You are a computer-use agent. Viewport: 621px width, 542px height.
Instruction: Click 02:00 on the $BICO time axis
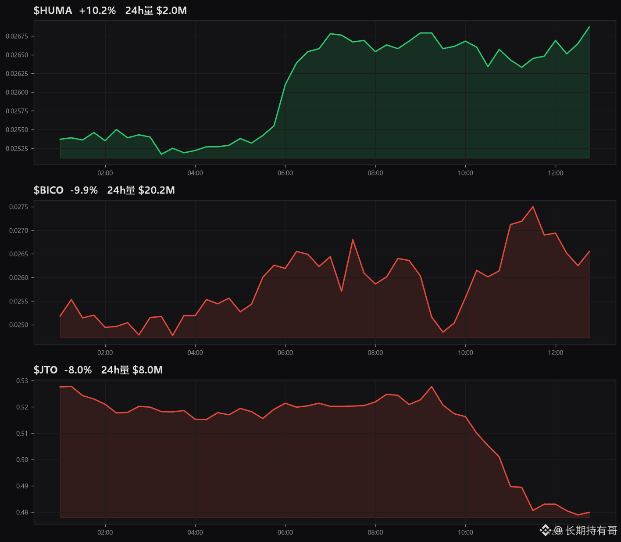pos(105,353)
